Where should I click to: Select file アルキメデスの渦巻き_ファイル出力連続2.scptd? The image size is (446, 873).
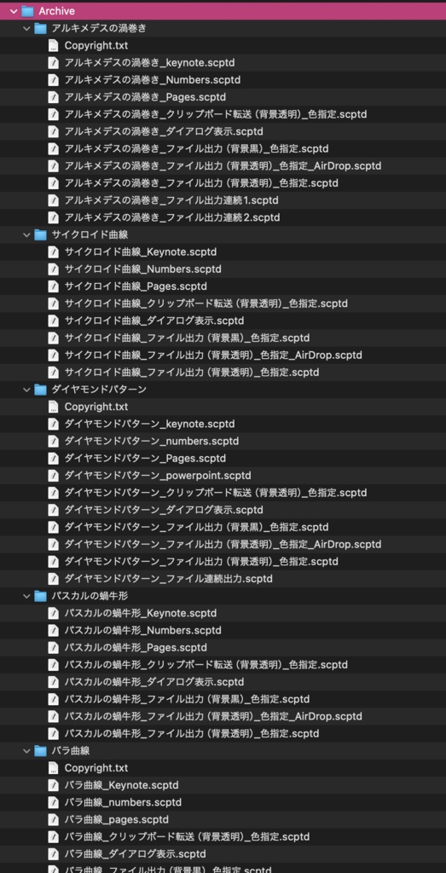172,217
